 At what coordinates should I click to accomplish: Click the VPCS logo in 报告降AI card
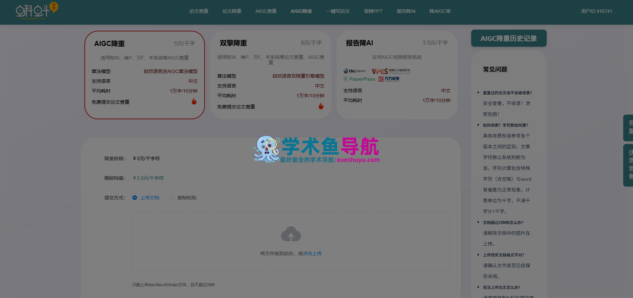391,71
